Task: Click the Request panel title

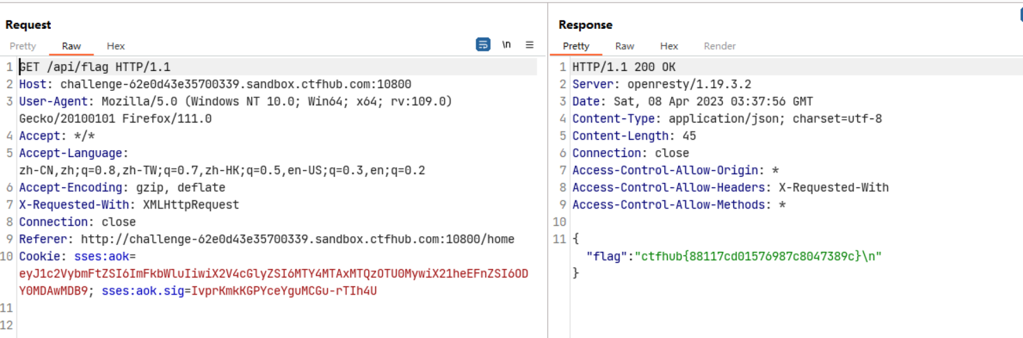Action: point(28,25)
